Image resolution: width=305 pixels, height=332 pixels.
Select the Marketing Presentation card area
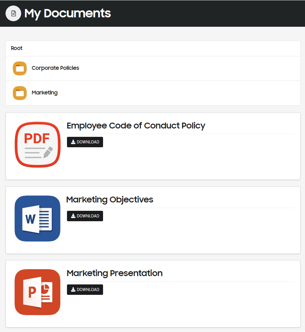153,294
